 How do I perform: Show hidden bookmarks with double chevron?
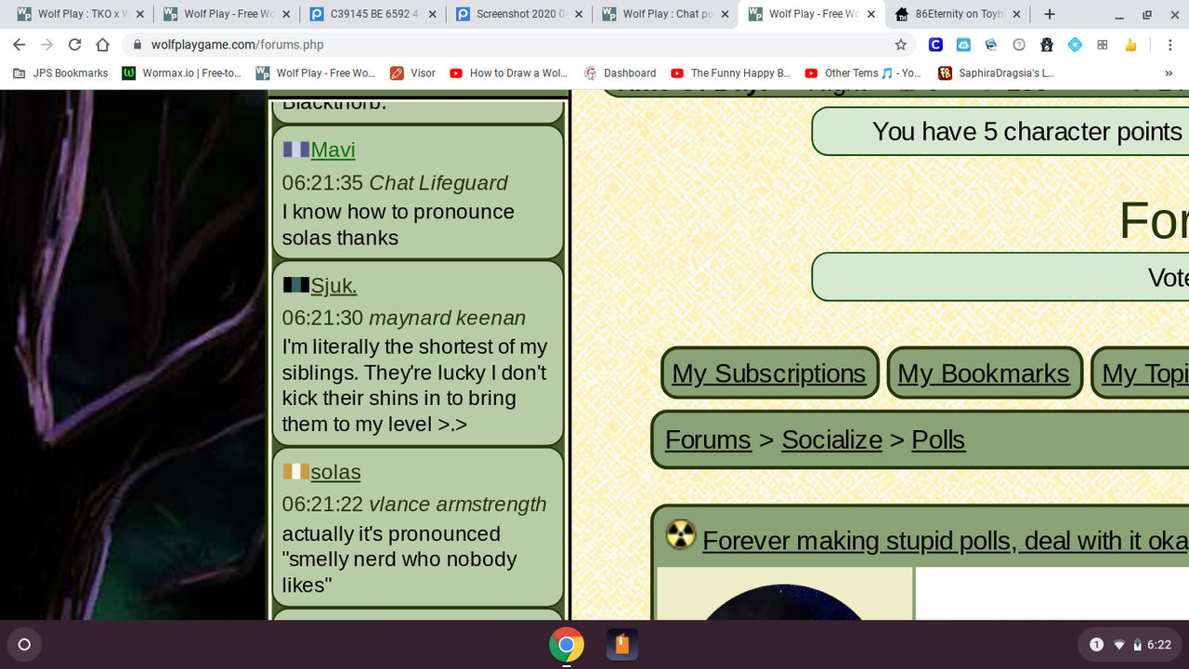(x=1169, y=73)
